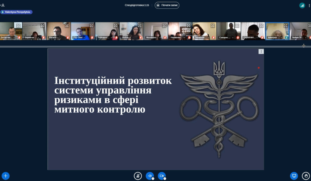The image size is (311, 181).
Task: Click Почати запис recording button
Action: pyautogui.click(x=167, y=5)
